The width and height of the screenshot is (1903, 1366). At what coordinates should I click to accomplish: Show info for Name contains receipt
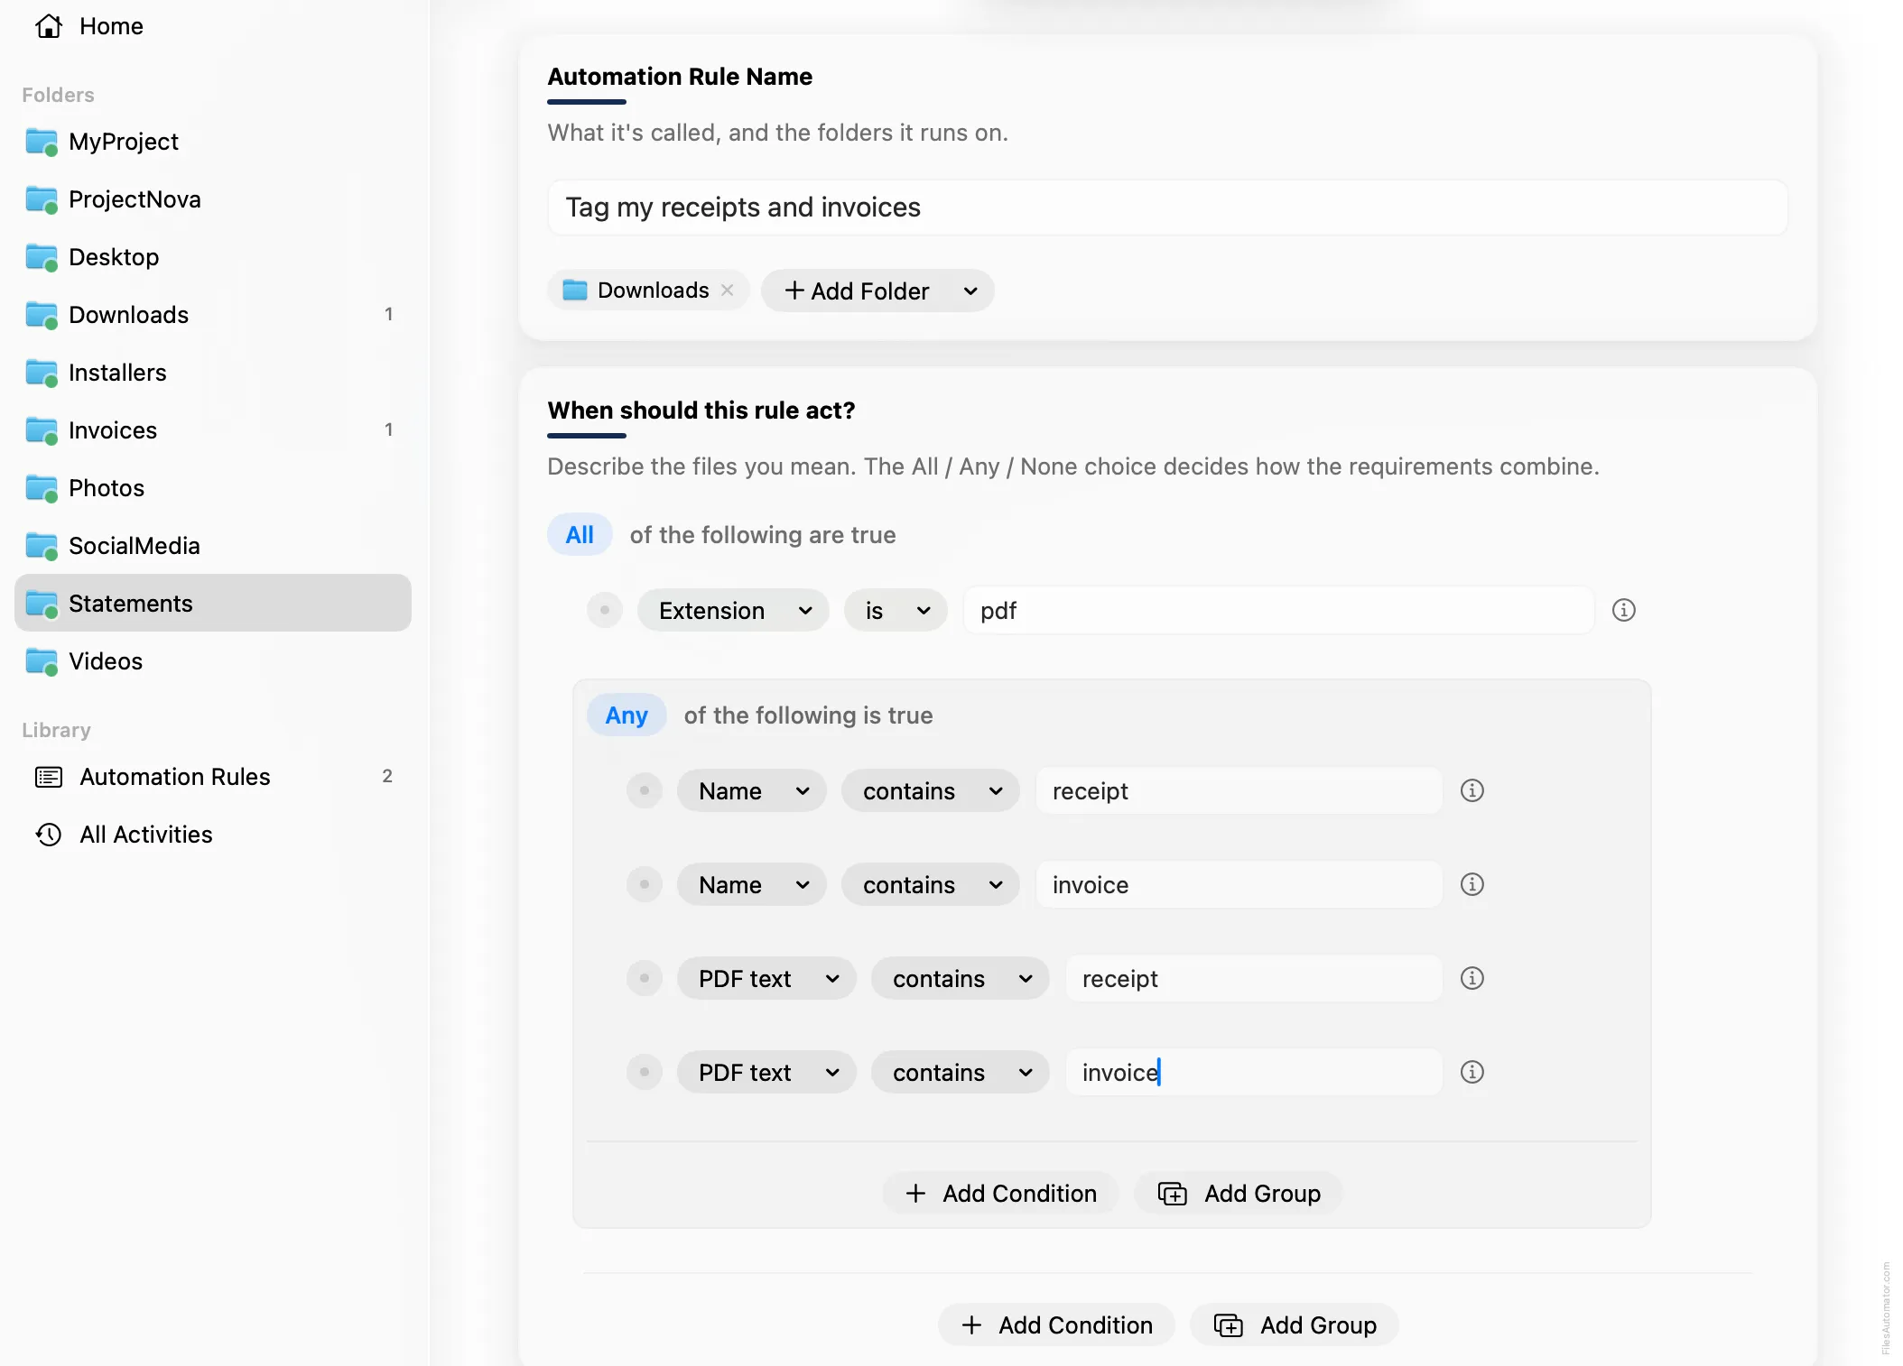pos(1472,791)
